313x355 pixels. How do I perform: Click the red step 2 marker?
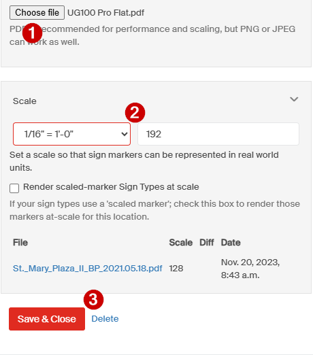click(x=135, y=112)
